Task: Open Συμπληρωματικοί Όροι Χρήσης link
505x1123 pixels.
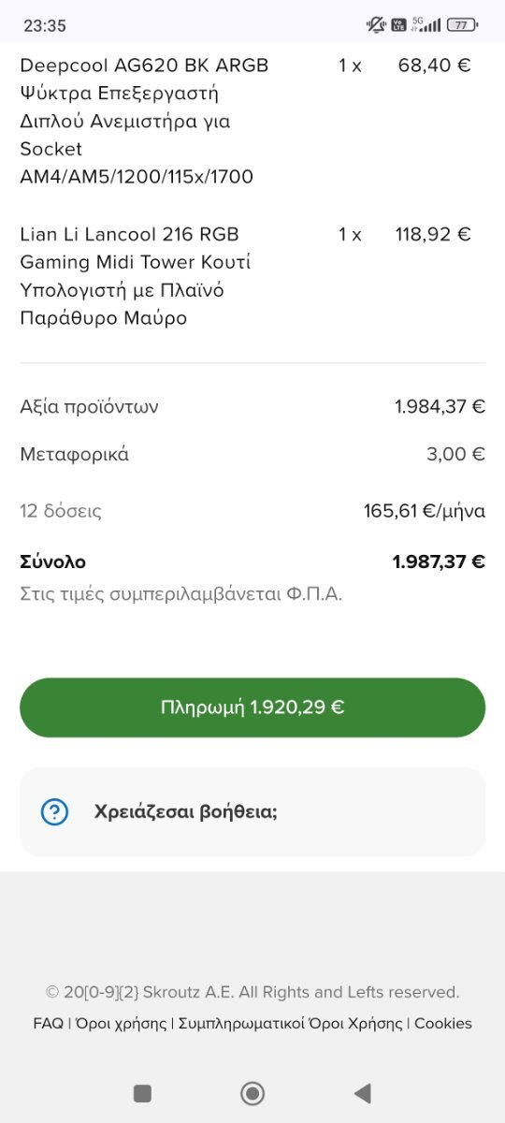Action: 292,1024
